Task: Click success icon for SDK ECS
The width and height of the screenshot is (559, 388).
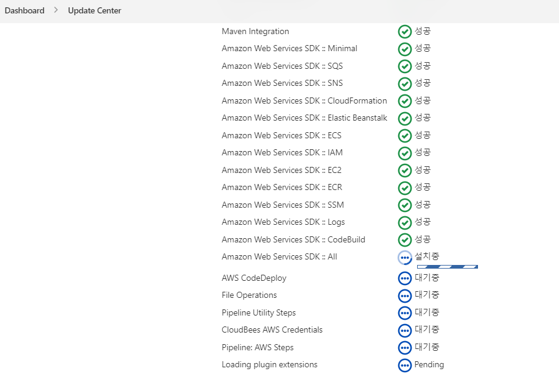Action: (404, 135)
